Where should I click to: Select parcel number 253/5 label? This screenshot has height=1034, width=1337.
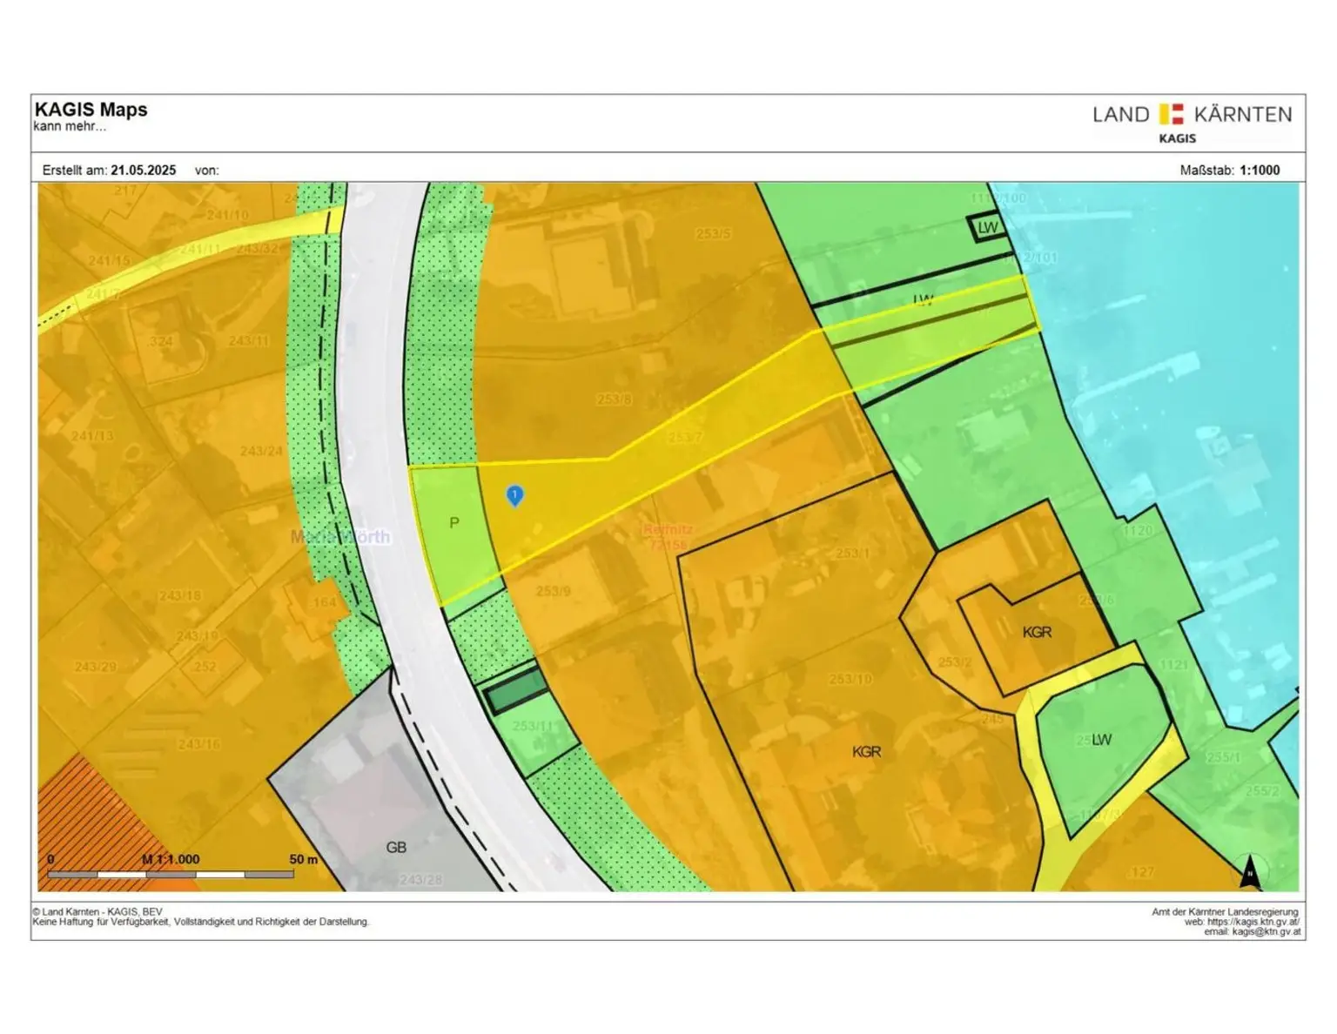click(713, 233)
